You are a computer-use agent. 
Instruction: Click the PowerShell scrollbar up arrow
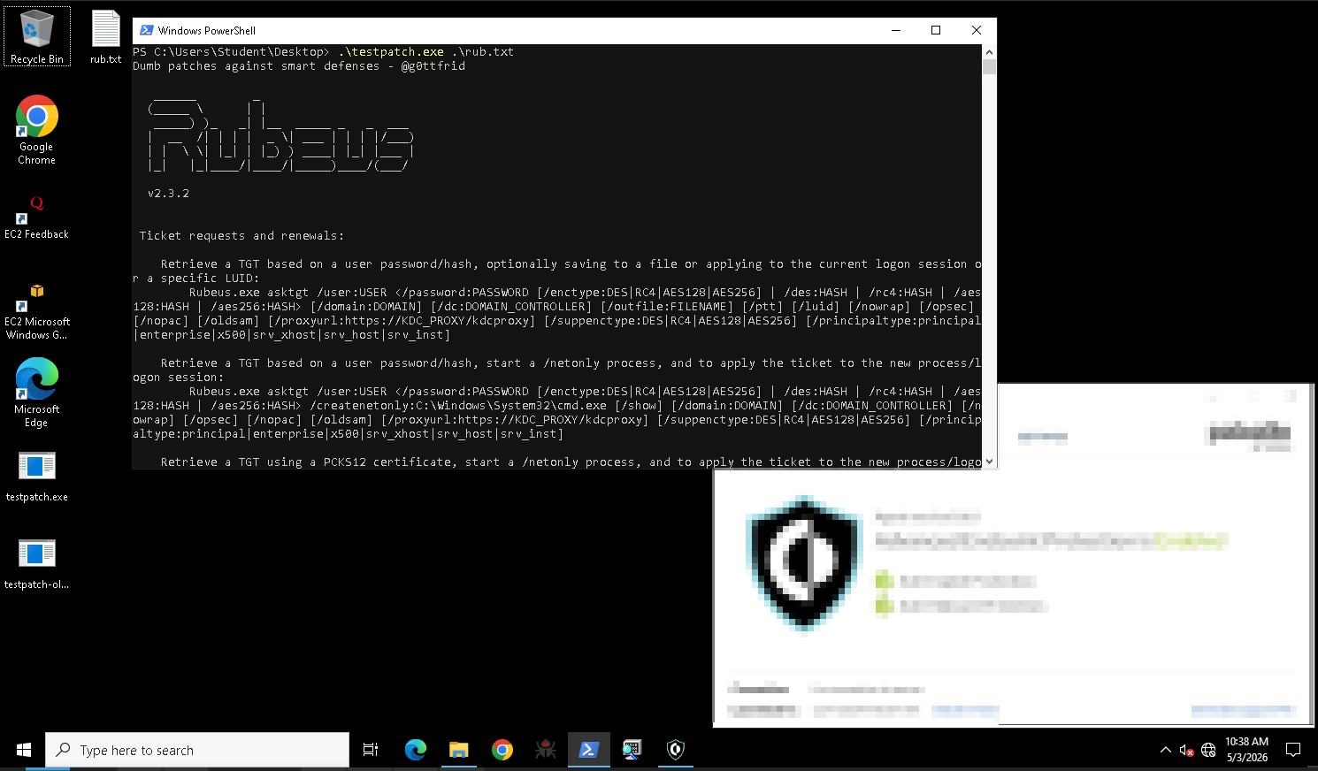(989, 52)
